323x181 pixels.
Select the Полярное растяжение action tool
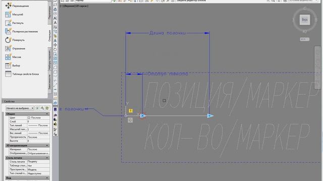click(x=21, y=31)
